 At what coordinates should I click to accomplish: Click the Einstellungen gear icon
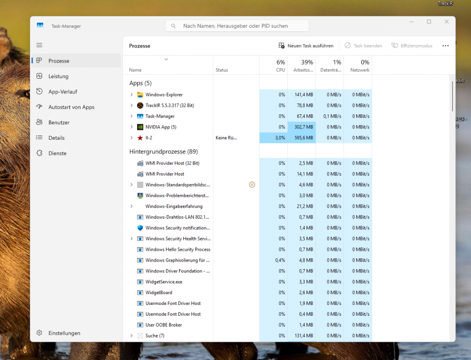(40, 333)
